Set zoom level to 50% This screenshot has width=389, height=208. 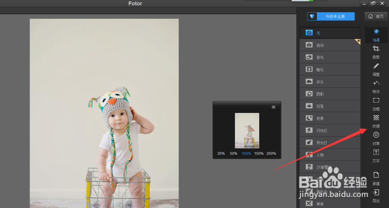(x=233, y=154)
